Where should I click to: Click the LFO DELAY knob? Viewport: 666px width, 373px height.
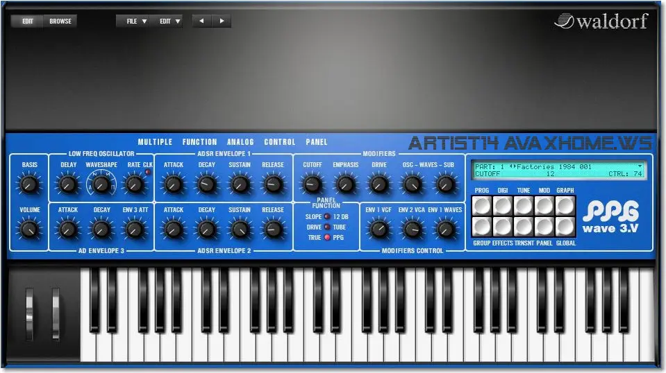coord(67,184)
